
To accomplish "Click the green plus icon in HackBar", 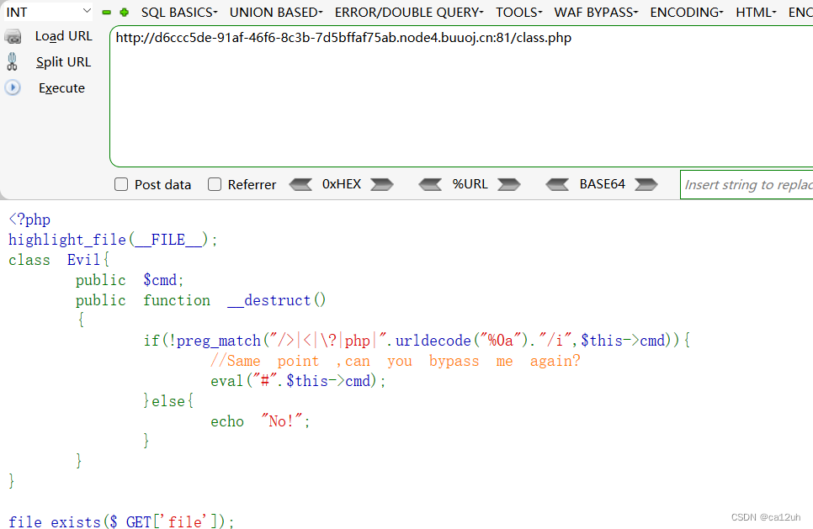I will tap(124, 12).
